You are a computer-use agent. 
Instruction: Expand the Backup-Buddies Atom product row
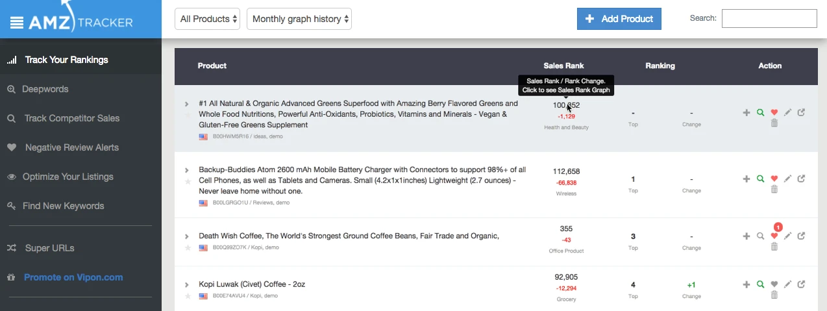(x=187, y=170)
